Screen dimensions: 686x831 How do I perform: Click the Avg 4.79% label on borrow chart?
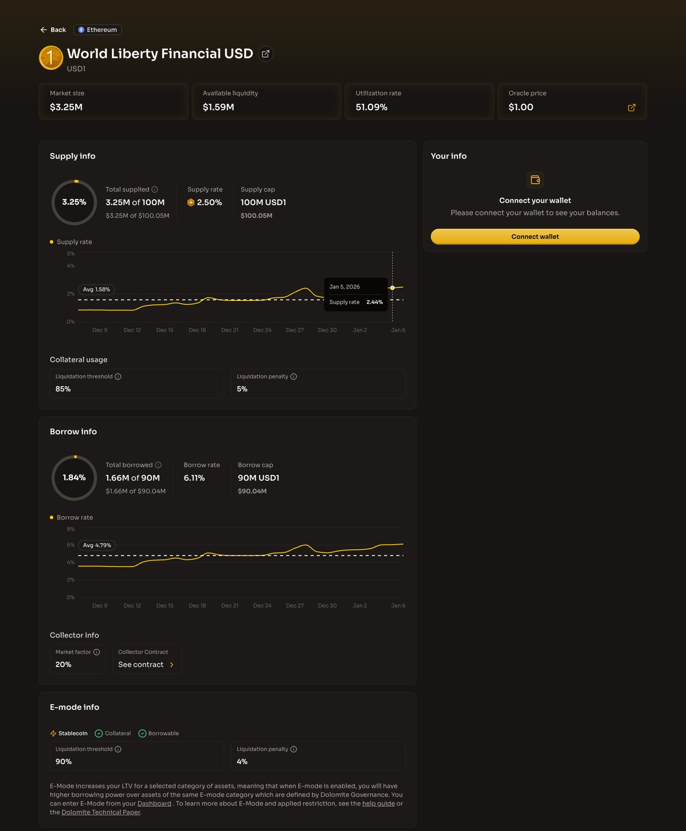pyautogui.click(x=97, y=545)
